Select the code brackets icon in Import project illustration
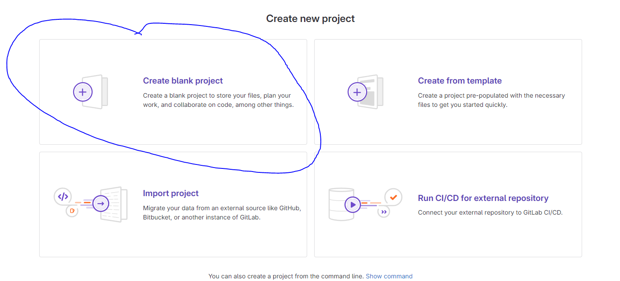 tap(63, 196)
